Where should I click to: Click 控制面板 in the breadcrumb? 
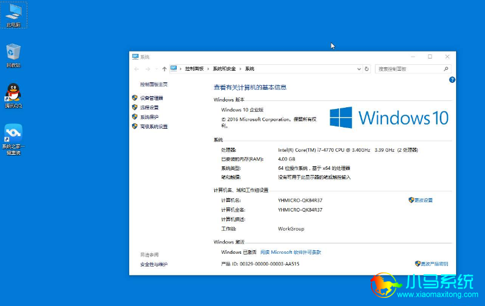(x=194, y=69)
